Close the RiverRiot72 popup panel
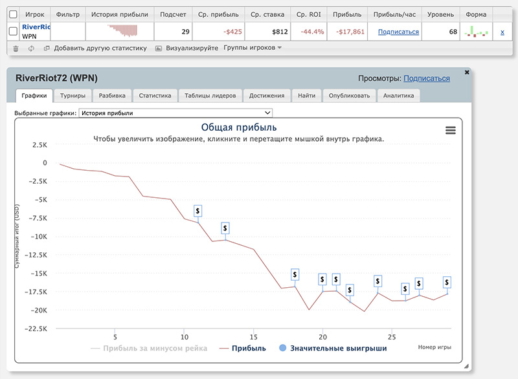 tap(467, 72)
